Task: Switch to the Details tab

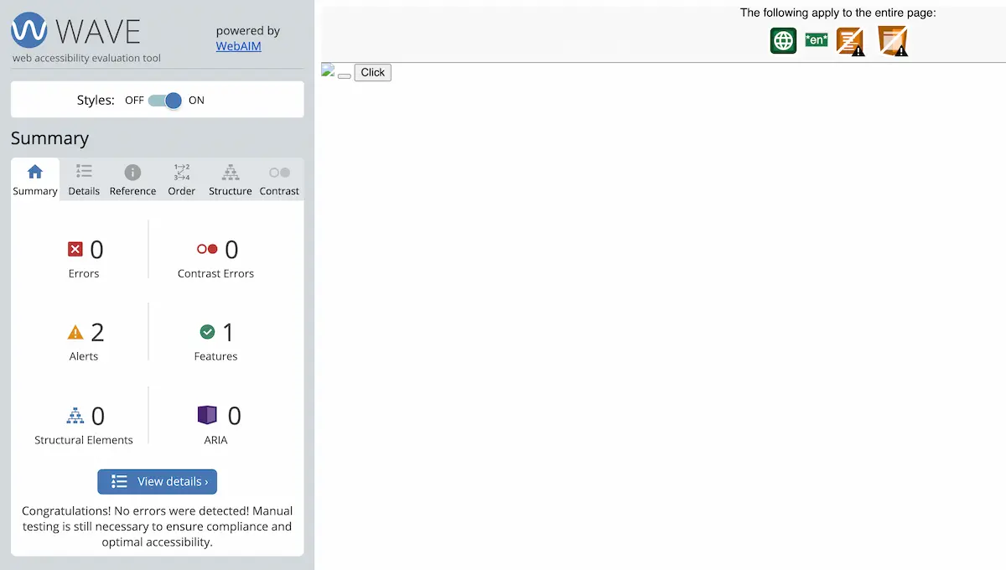Action: coord(83,178)
